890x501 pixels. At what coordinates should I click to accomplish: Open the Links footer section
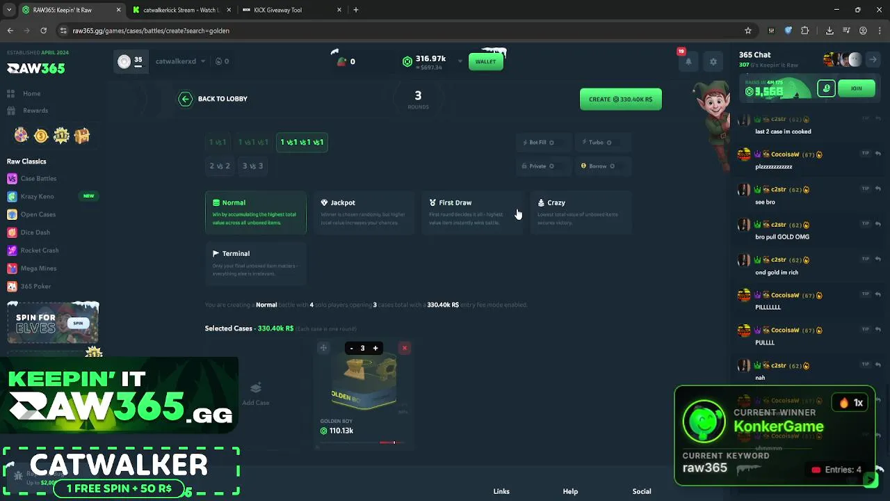501,491
